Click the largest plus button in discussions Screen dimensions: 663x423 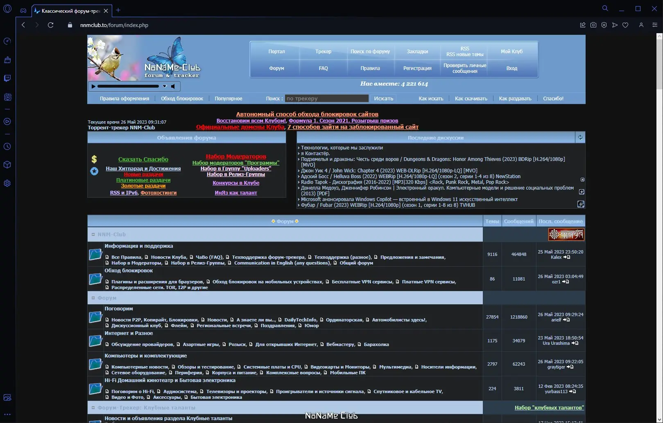click(581, 204)
